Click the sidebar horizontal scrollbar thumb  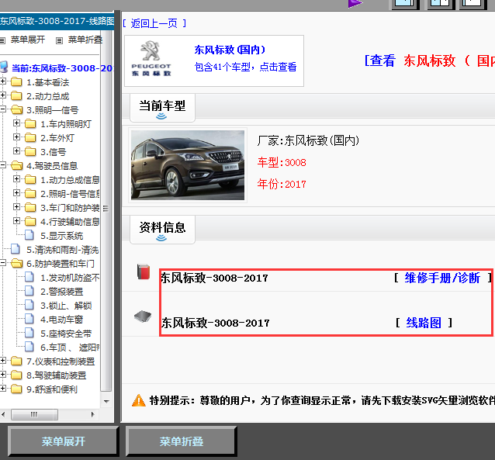pyautogui.click(x=34, y=414)
